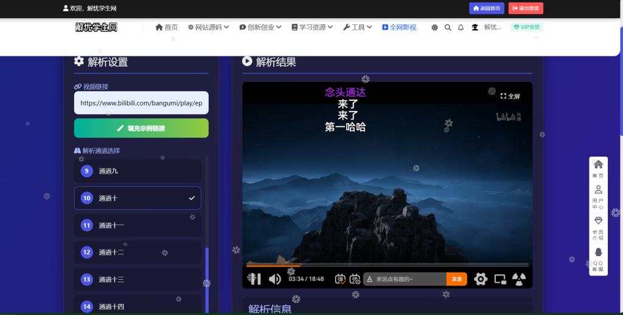Click the 解析信息 heading

point(270,309)
